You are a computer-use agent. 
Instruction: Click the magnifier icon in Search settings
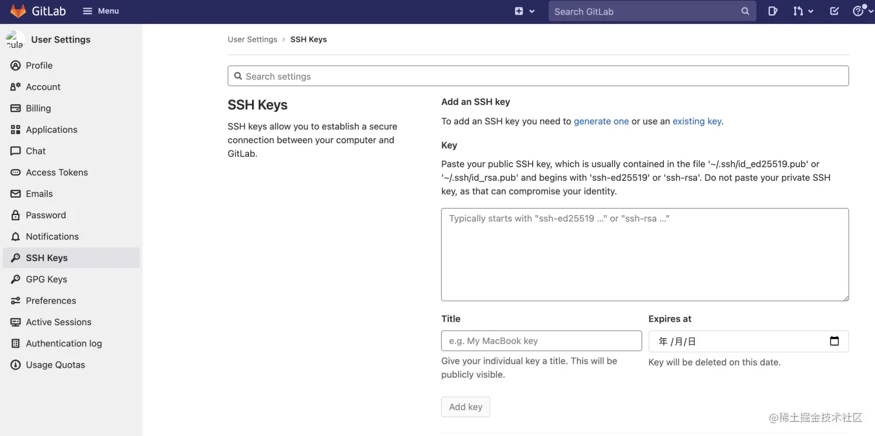pos(238,76)
